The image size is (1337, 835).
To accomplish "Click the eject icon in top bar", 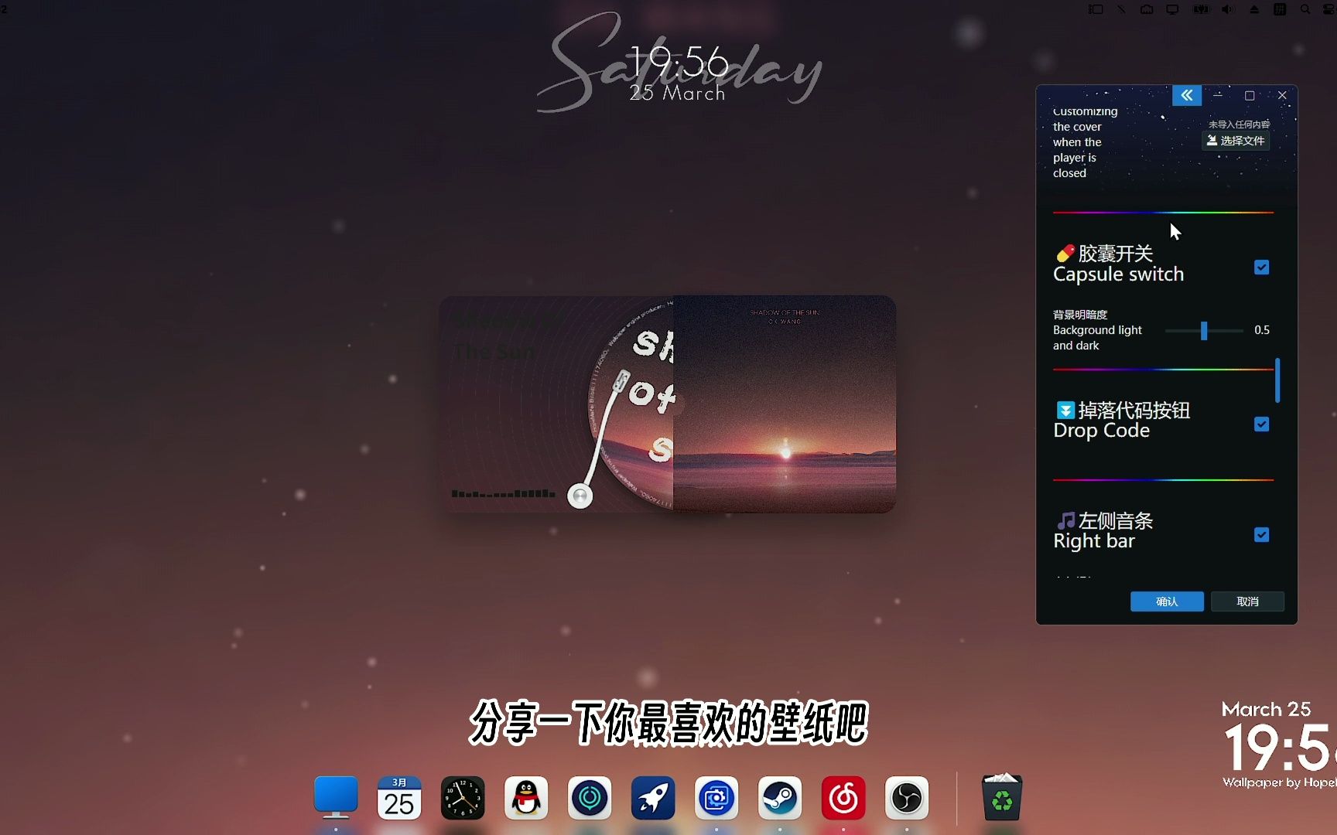I will point(1254,9).
